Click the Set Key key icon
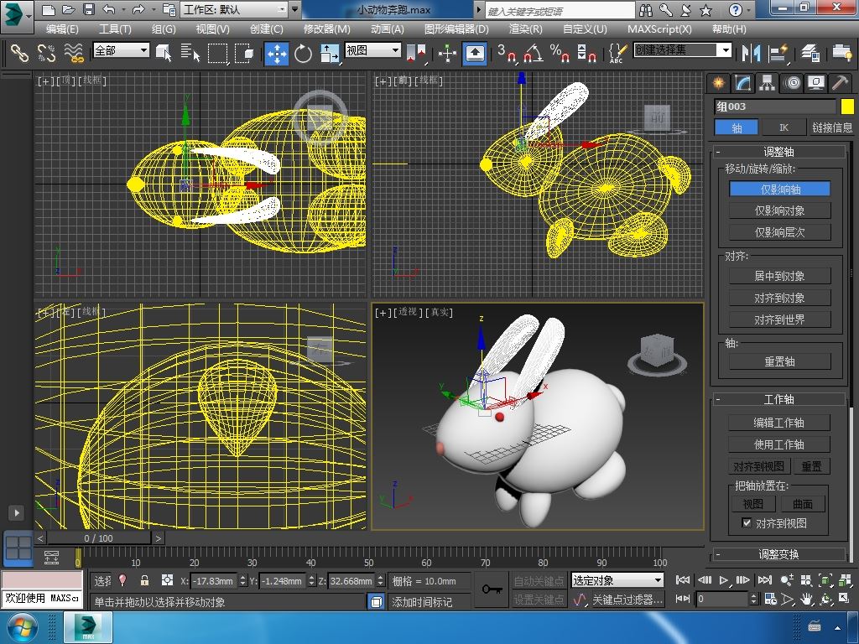The width and height of the screenshot is (859, 644). click(x=492, y=589)
